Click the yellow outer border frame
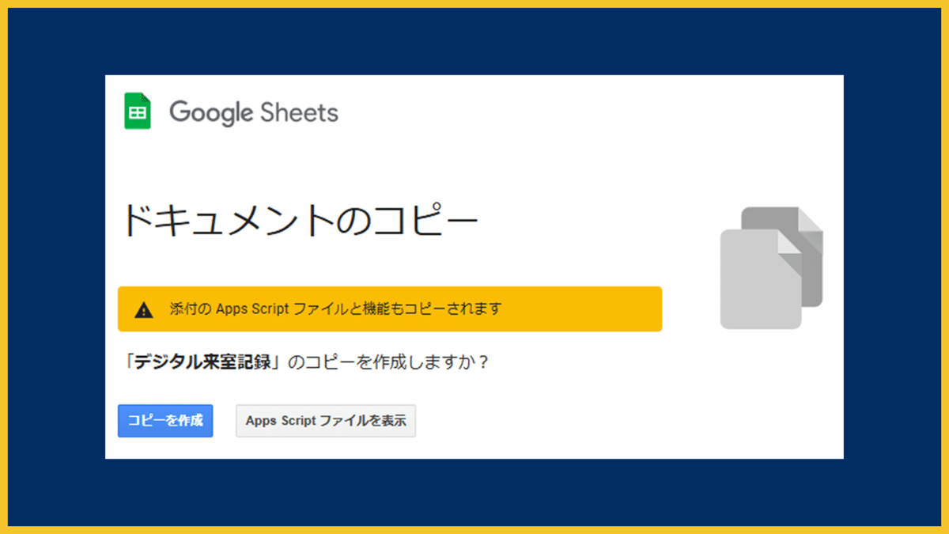949x534 pixels. [475, 3]
